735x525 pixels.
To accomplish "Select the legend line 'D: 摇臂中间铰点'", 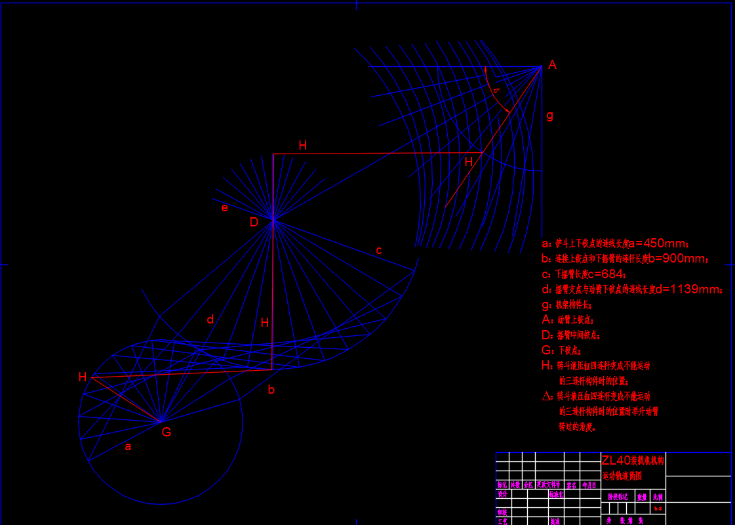I will tap(571, 335).
